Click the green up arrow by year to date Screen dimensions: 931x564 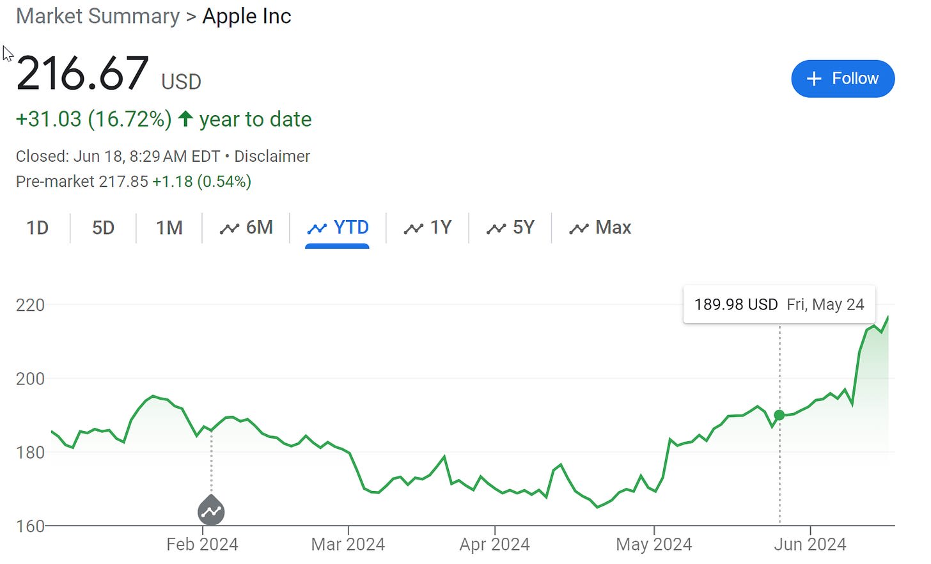[x=185, y=118]
